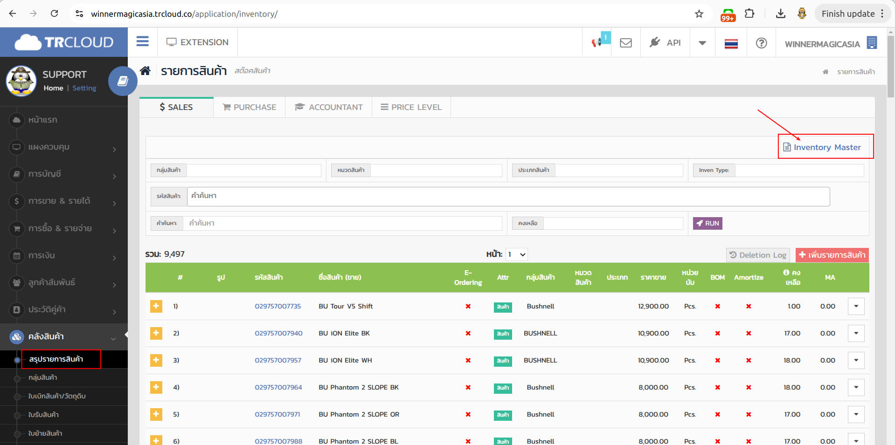Open action dropdown for Phantom 2 SLOPE OR
Screen dimensions: 895x445
856,414
